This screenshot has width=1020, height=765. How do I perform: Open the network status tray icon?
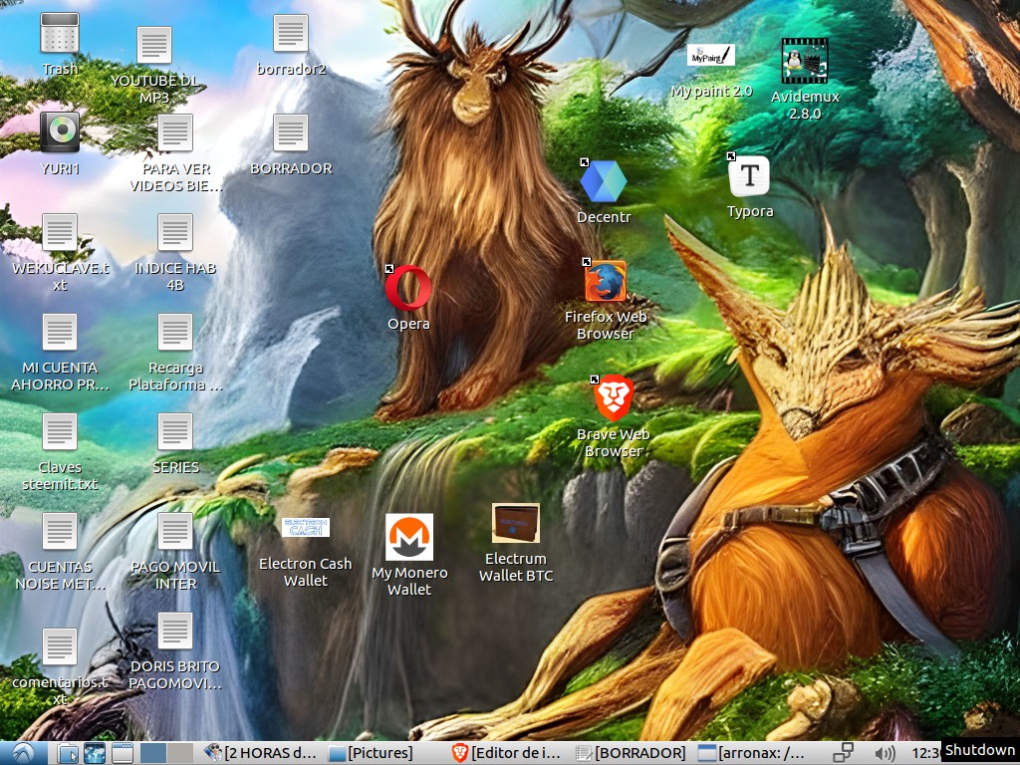click(x=843, y=753)
